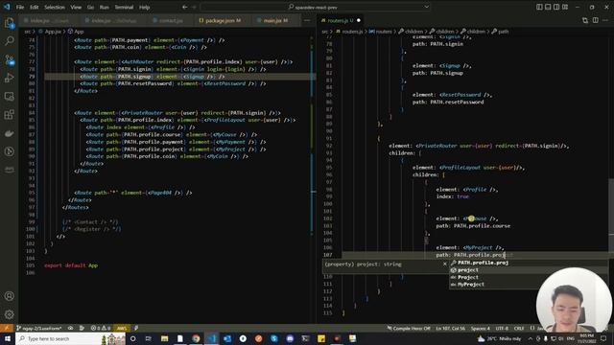Open the Search view in activity bar

[x=9, y=40]
